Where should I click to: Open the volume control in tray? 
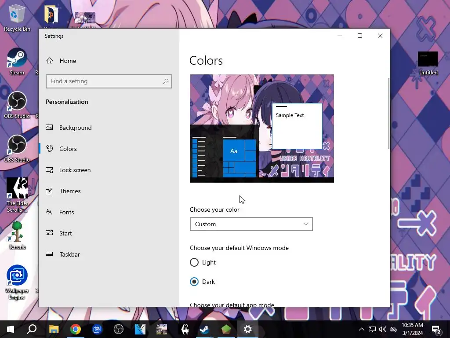[383, 329]
